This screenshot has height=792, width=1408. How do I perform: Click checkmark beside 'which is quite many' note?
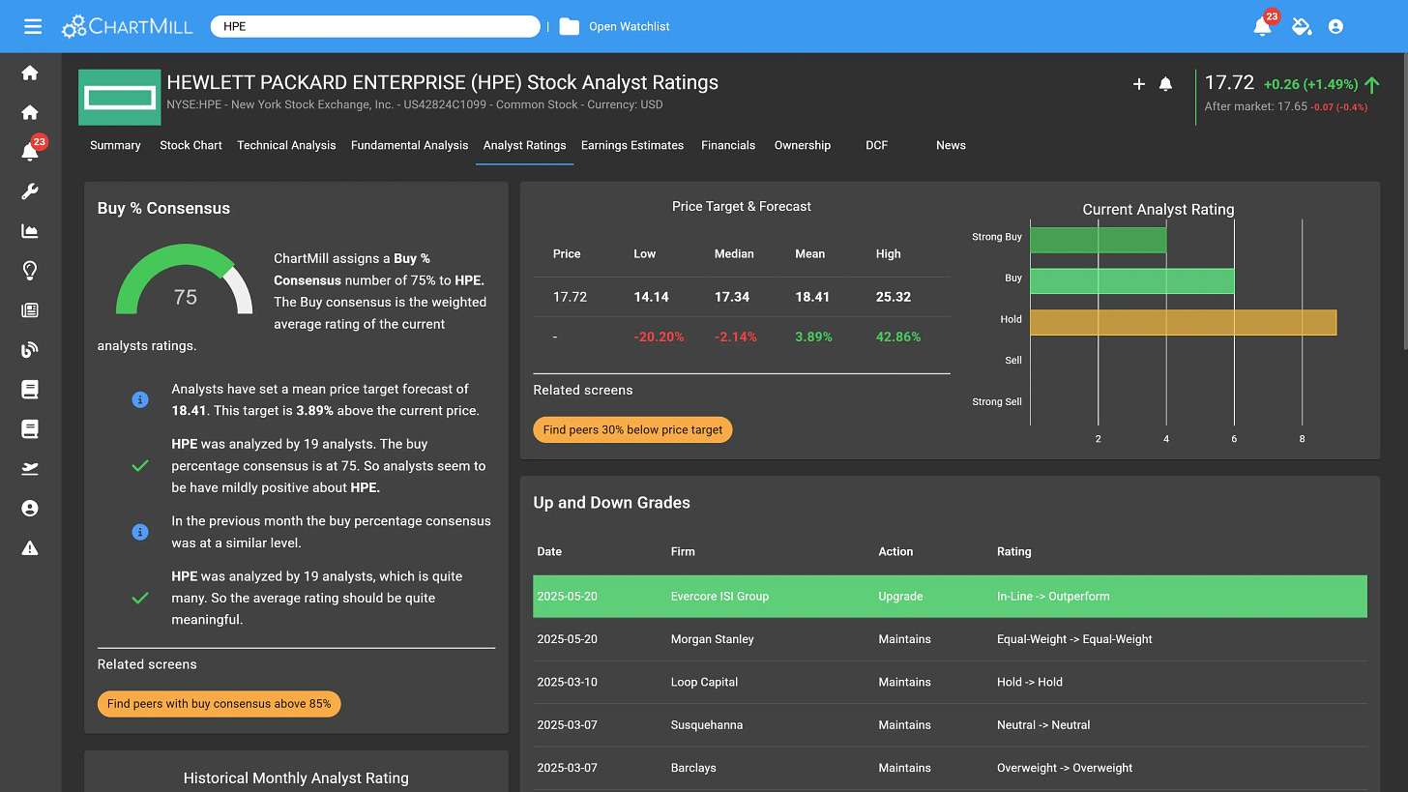pyautogui.click(x=140, y=598)
